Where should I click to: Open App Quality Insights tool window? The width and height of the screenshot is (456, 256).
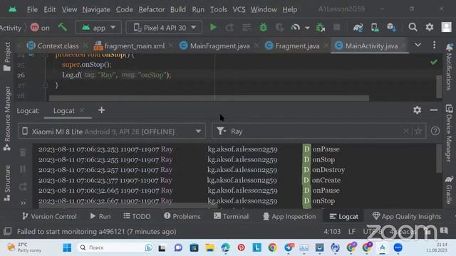click(x=407, y=216)
